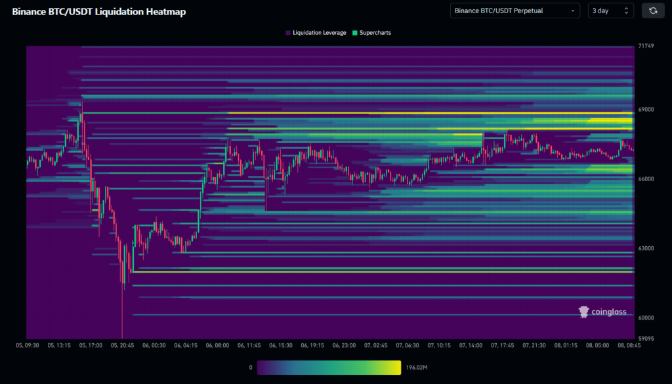The height and width of the screenshot is (384, 672).
Task: Click the 07, 14:00 time axis label
Action: 471,345
